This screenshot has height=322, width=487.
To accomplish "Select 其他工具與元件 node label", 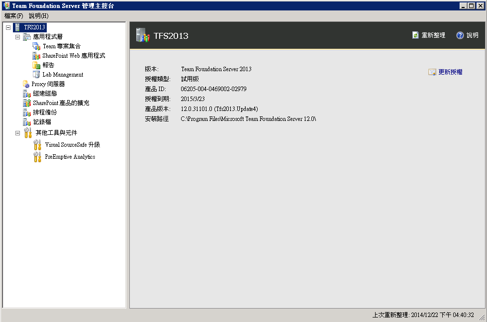I will pyautogui.click(x=57, y=133).
